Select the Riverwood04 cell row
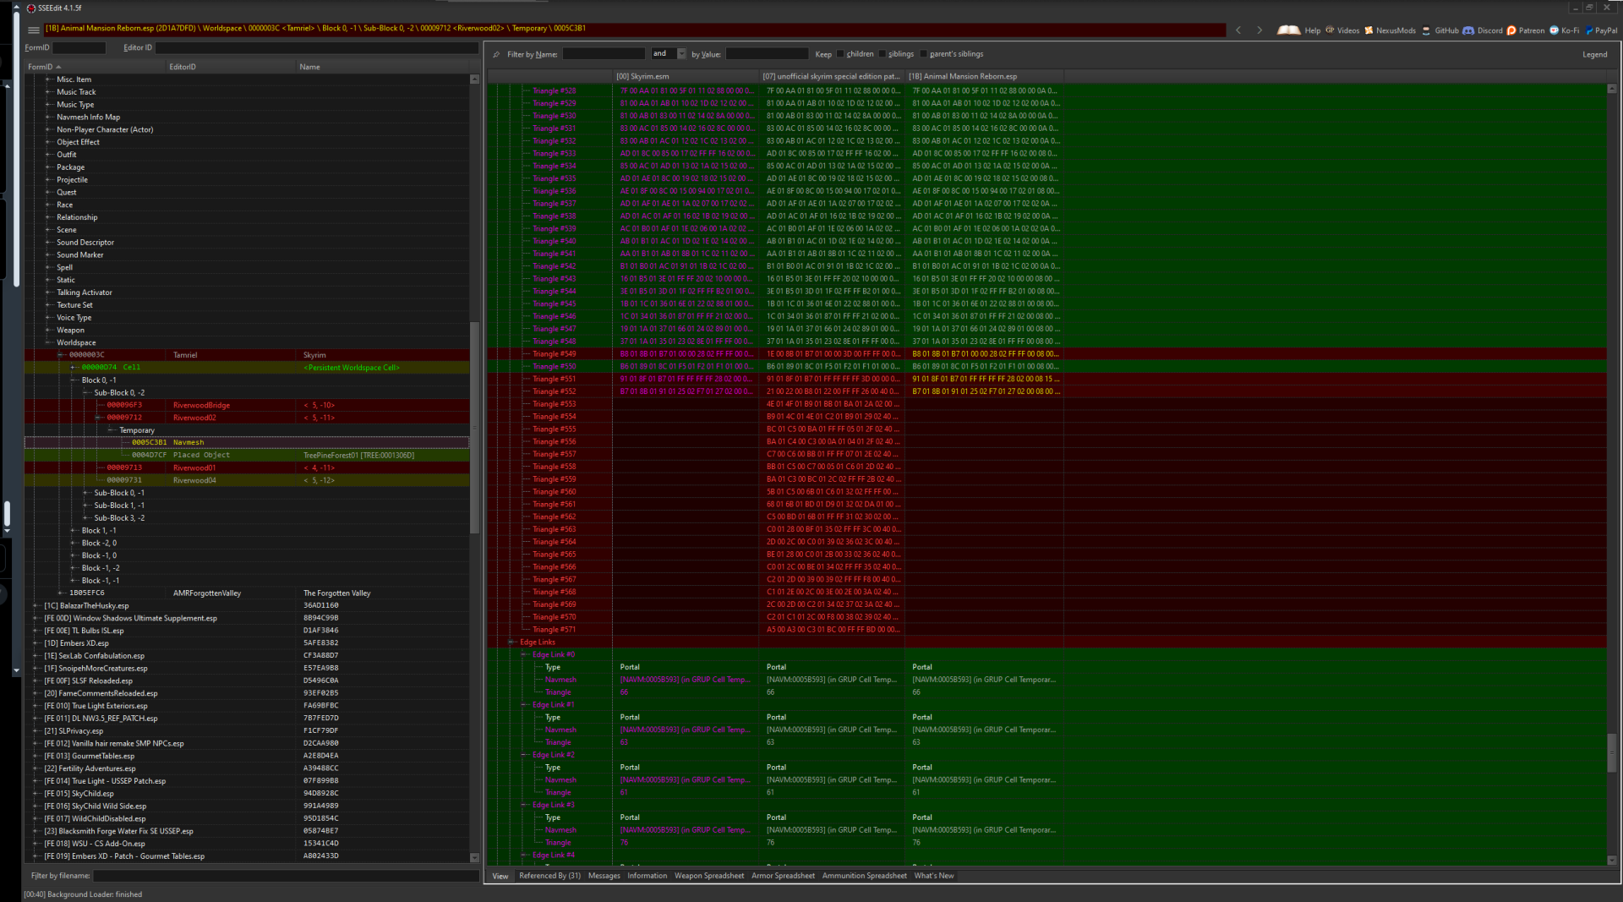The width and height of the screenshot is (1623, 902). click(247, 480)
